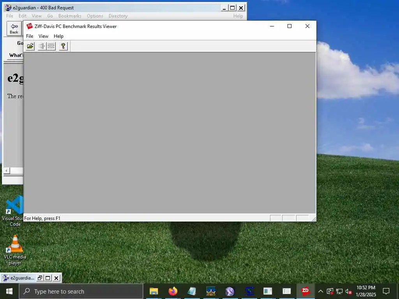Click the tray icon with the red dot
399x299 pixels.
coord(330,291)
